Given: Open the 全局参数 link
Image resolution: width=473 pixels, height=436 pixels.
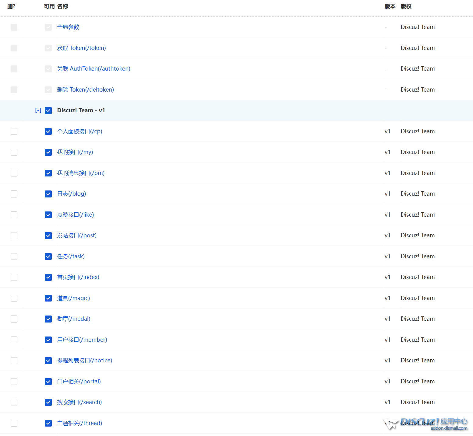Looking at the screenshot, I should coord(68,27).
